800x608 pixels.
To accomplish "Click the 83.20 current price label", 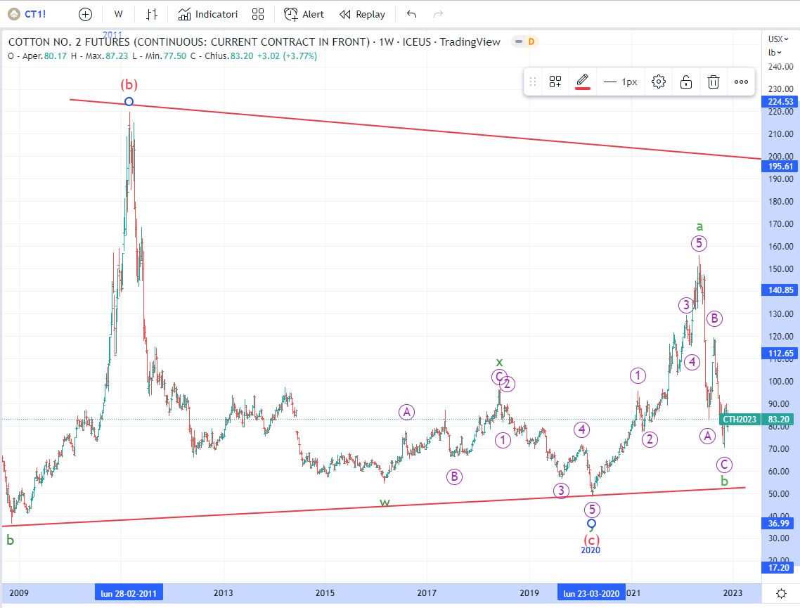I will click(x=779, y=420).
